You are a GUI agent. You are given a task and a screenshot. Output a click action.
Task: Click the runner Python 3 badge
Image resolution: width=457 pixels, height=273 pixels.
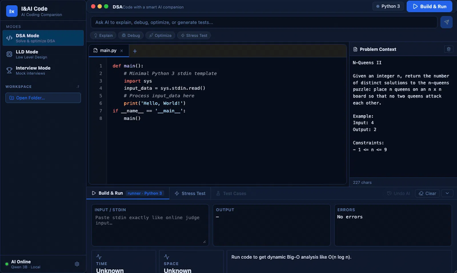click(145, 193)
